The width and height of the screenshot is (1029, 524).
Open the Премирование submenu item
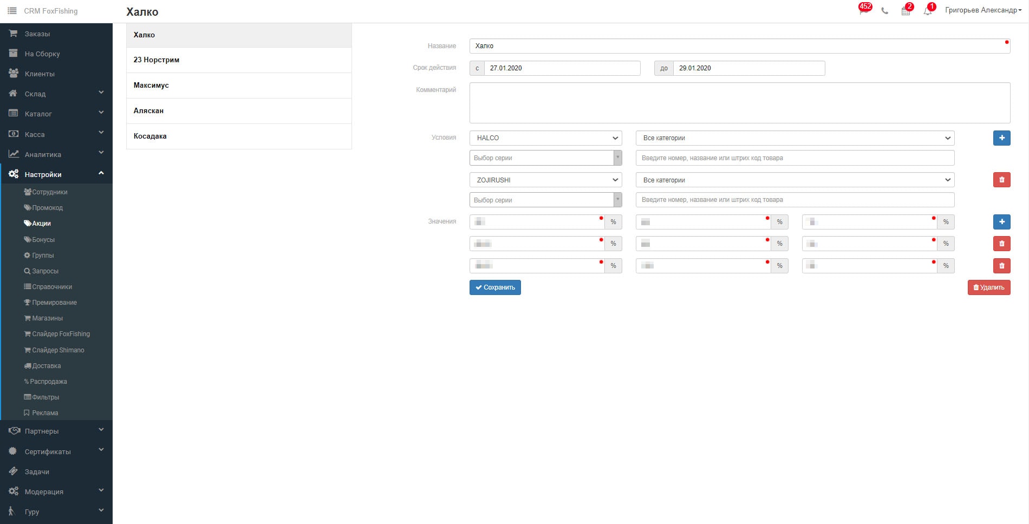point(50,303)
